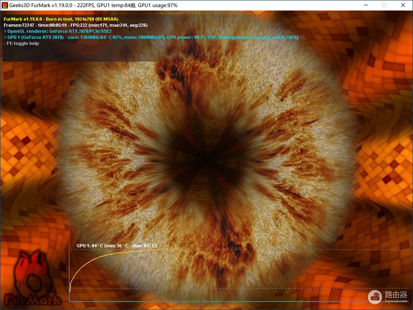Minimize the FurMark window
Image resolution: width=413 pixels, height=310 pixels.
tap(366, 5)
